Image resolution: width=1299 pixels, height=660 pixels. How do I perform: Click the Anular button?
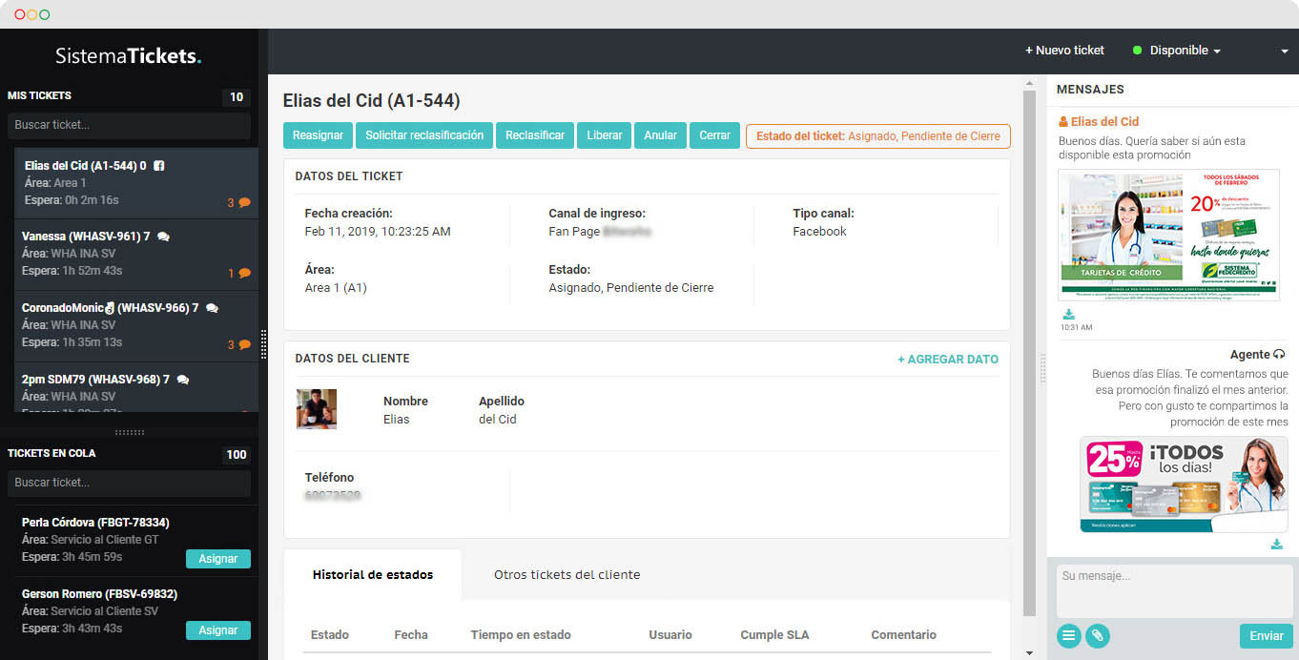pyautogui.click(x=660, y=135)
